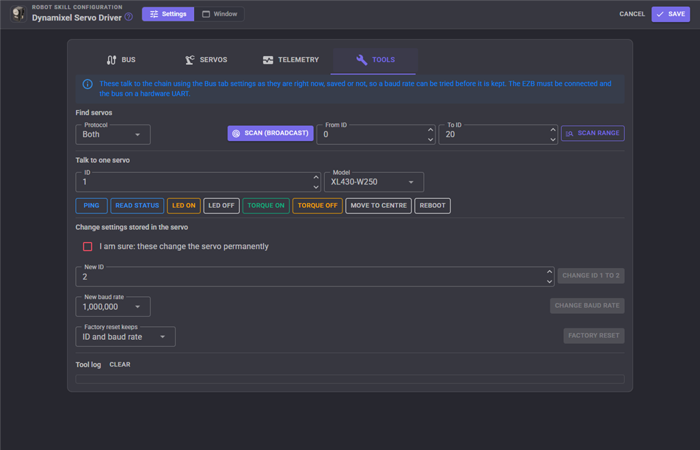Open the Factory reset keeps dropdown

point(126,336)
